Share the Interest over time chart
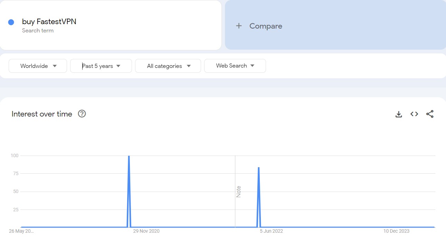The image size is (446, 252). [430, 114]
